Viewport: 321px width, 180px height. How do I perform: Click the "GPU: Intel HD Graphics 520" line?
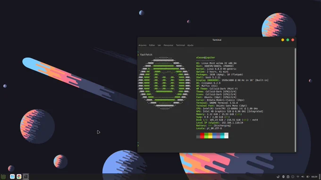coord(230,111)
